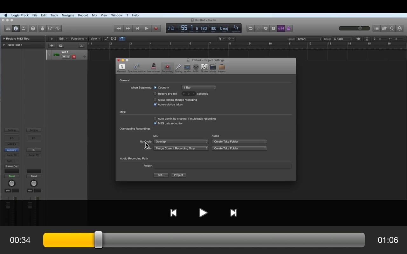Open the Editors scissors icon

point(58,29)
